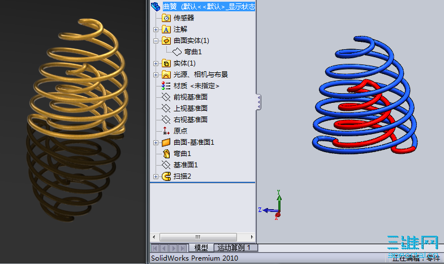Click the feature tree horizontal scrollbar thumb

click(198, 237)
